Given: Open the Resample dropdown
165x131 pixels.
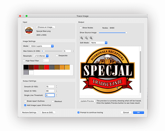Looking at the screenshot, I should coord(41,56).
